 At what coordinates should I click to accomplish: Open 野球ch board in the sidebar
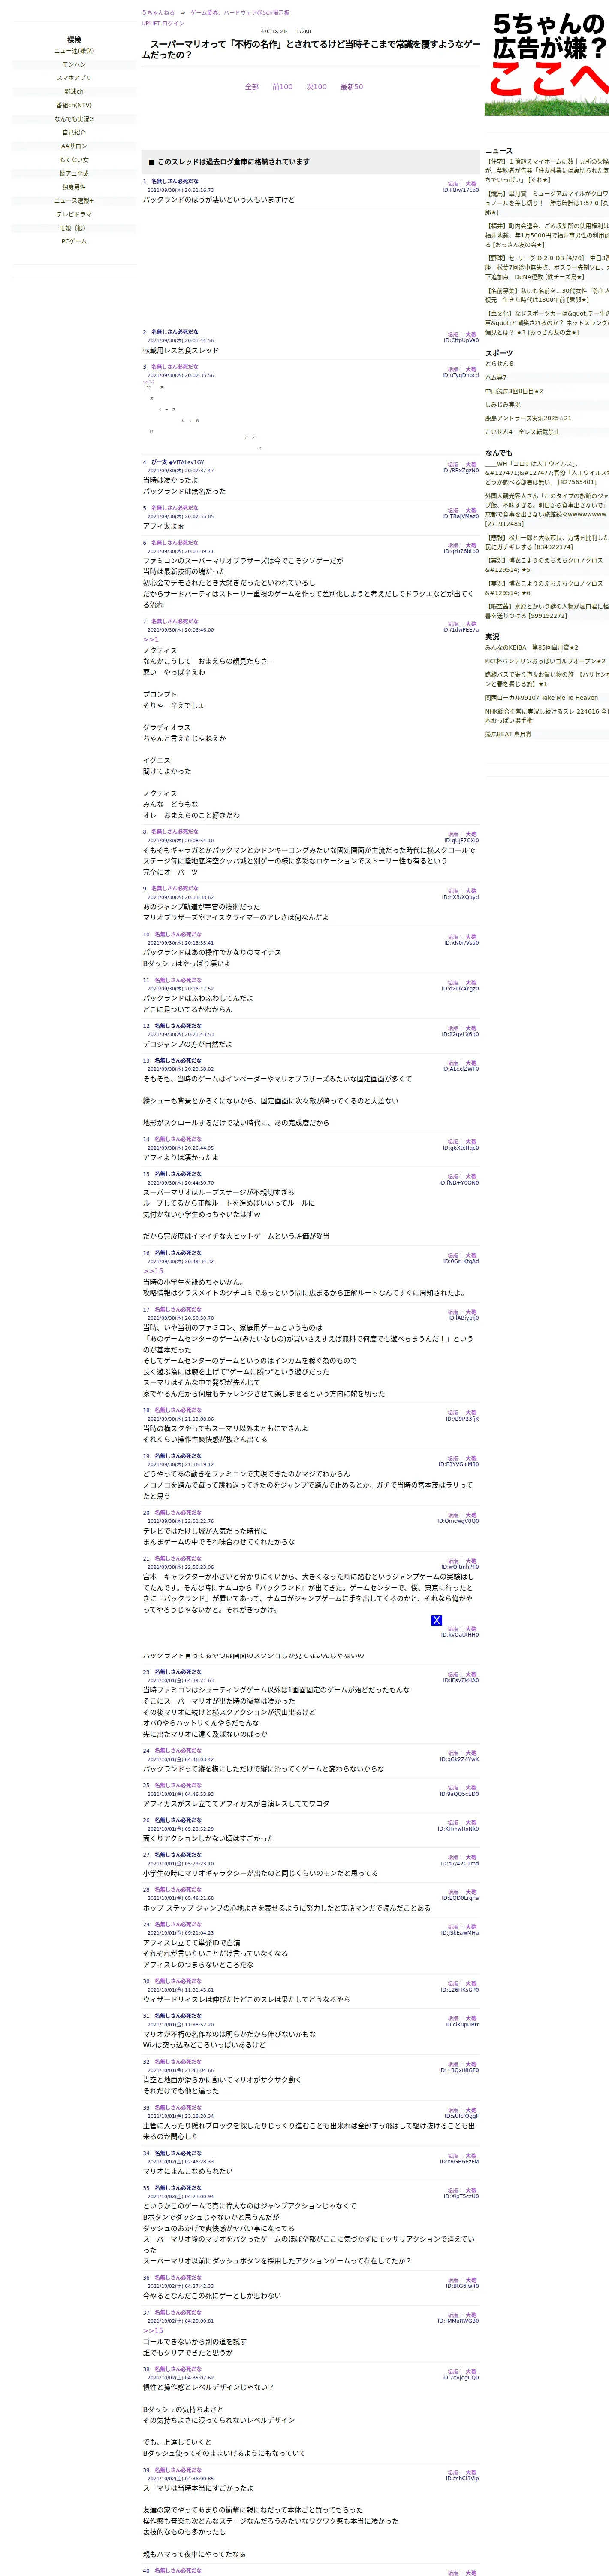click(x=74, y=92)
